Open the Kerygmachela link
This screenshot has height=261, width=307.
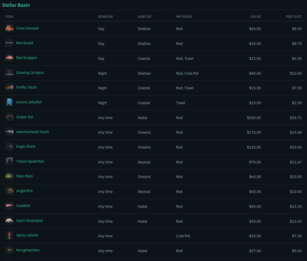click(x=28, y=250)
